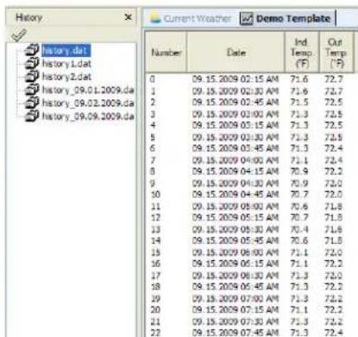The width and height of the screenshot is (358, 337).
Task: Select date cell 09.15.2009 02:15 AM
Action: pos(236,79)
